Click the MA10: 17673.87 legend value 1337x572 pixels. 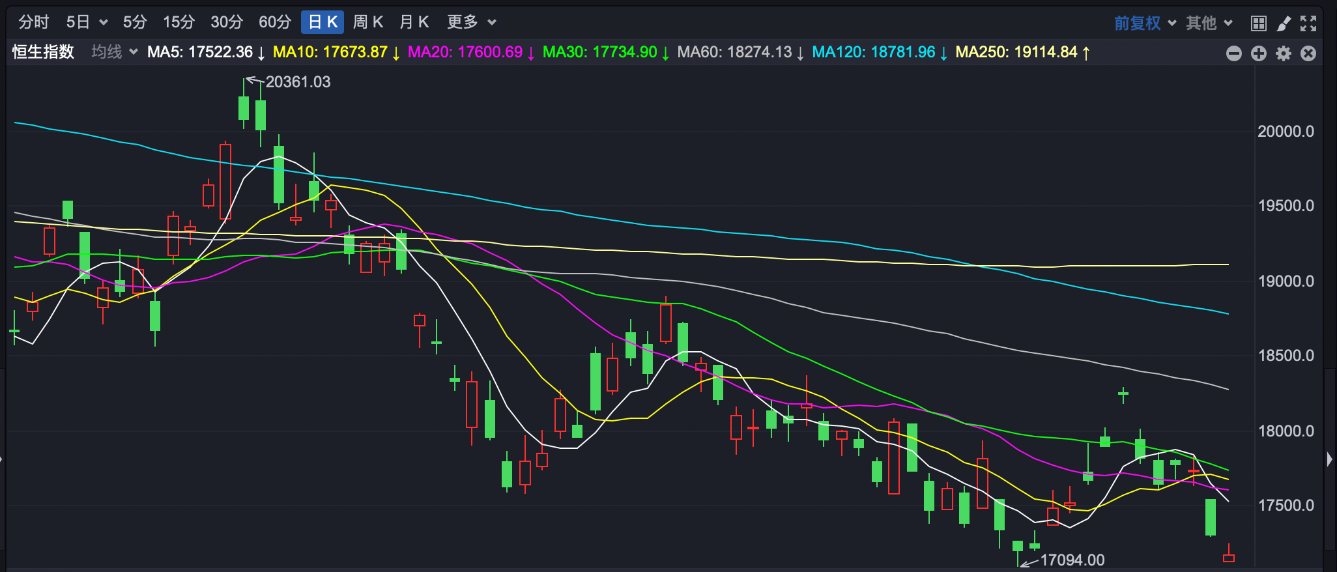point(336,52)
